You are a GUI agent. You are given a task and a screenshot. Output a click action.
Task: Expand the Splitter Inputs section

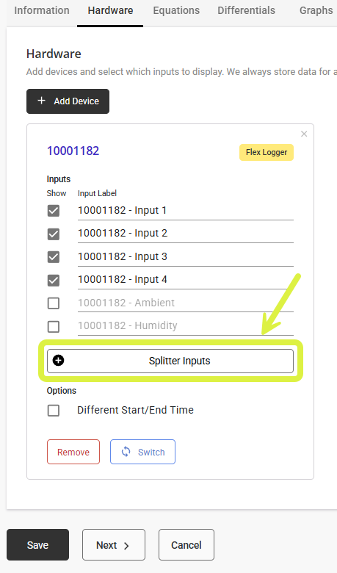170,361
